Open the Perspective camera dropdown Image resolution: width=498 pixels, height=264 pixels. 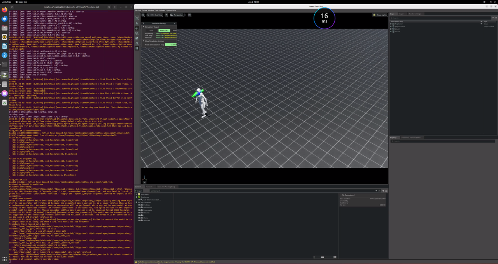point(177,15)
